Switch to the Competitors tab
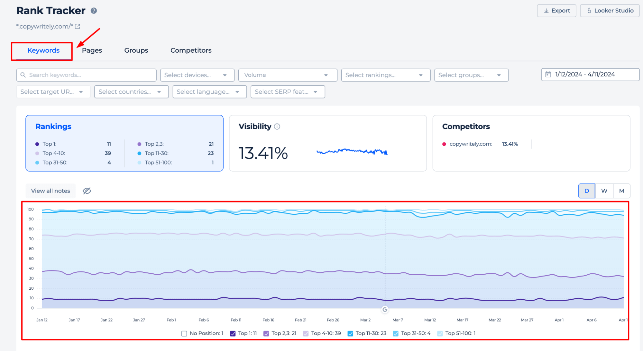Image resolution: width=643 pixels, height=351 pixels. [191, 50]
